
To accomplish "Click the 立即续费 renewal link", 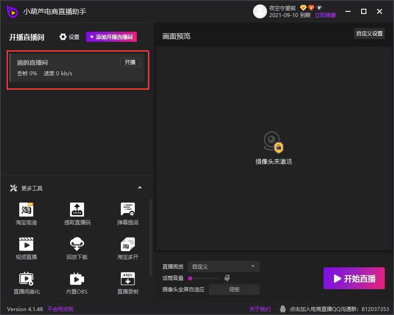I will pos(325,15).
